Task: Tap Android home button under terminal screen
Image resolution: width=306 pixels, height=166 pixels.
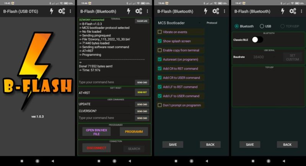Action: coord(114,161)
